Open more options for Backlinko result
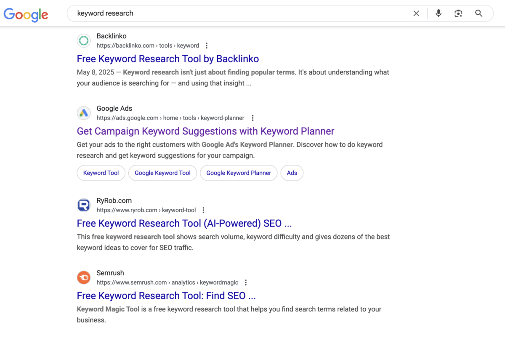Viewport: 505px width, 338px height. point(206,46)
